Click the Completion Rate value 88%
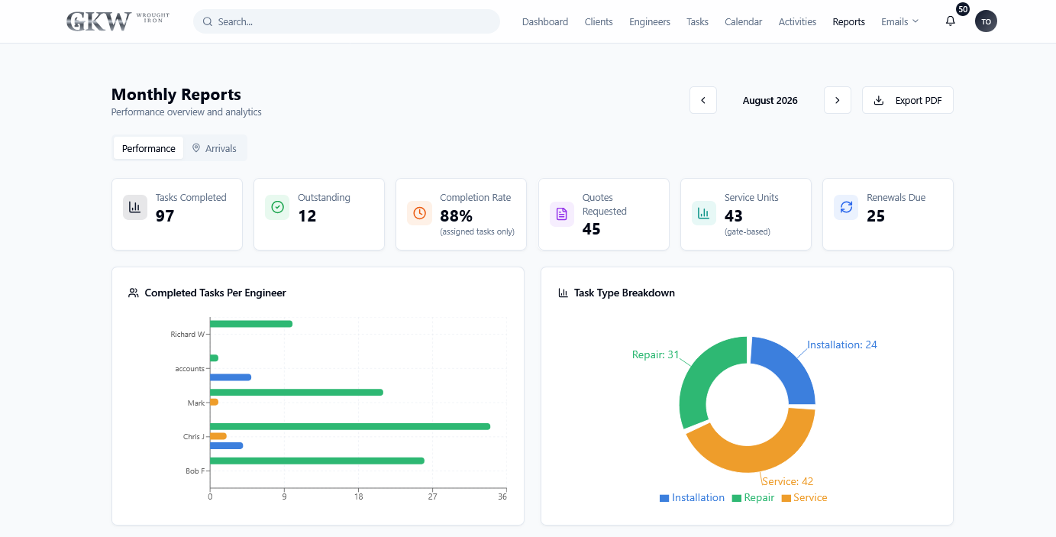The height and width of the screenshot is (537, 1056). pyautogui.click(x=457, y=216)
